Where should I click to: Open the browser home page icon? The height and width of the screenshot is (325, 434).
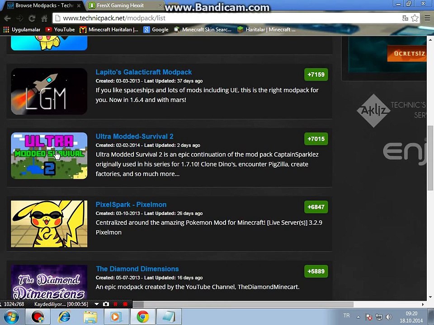coord(44,19)
